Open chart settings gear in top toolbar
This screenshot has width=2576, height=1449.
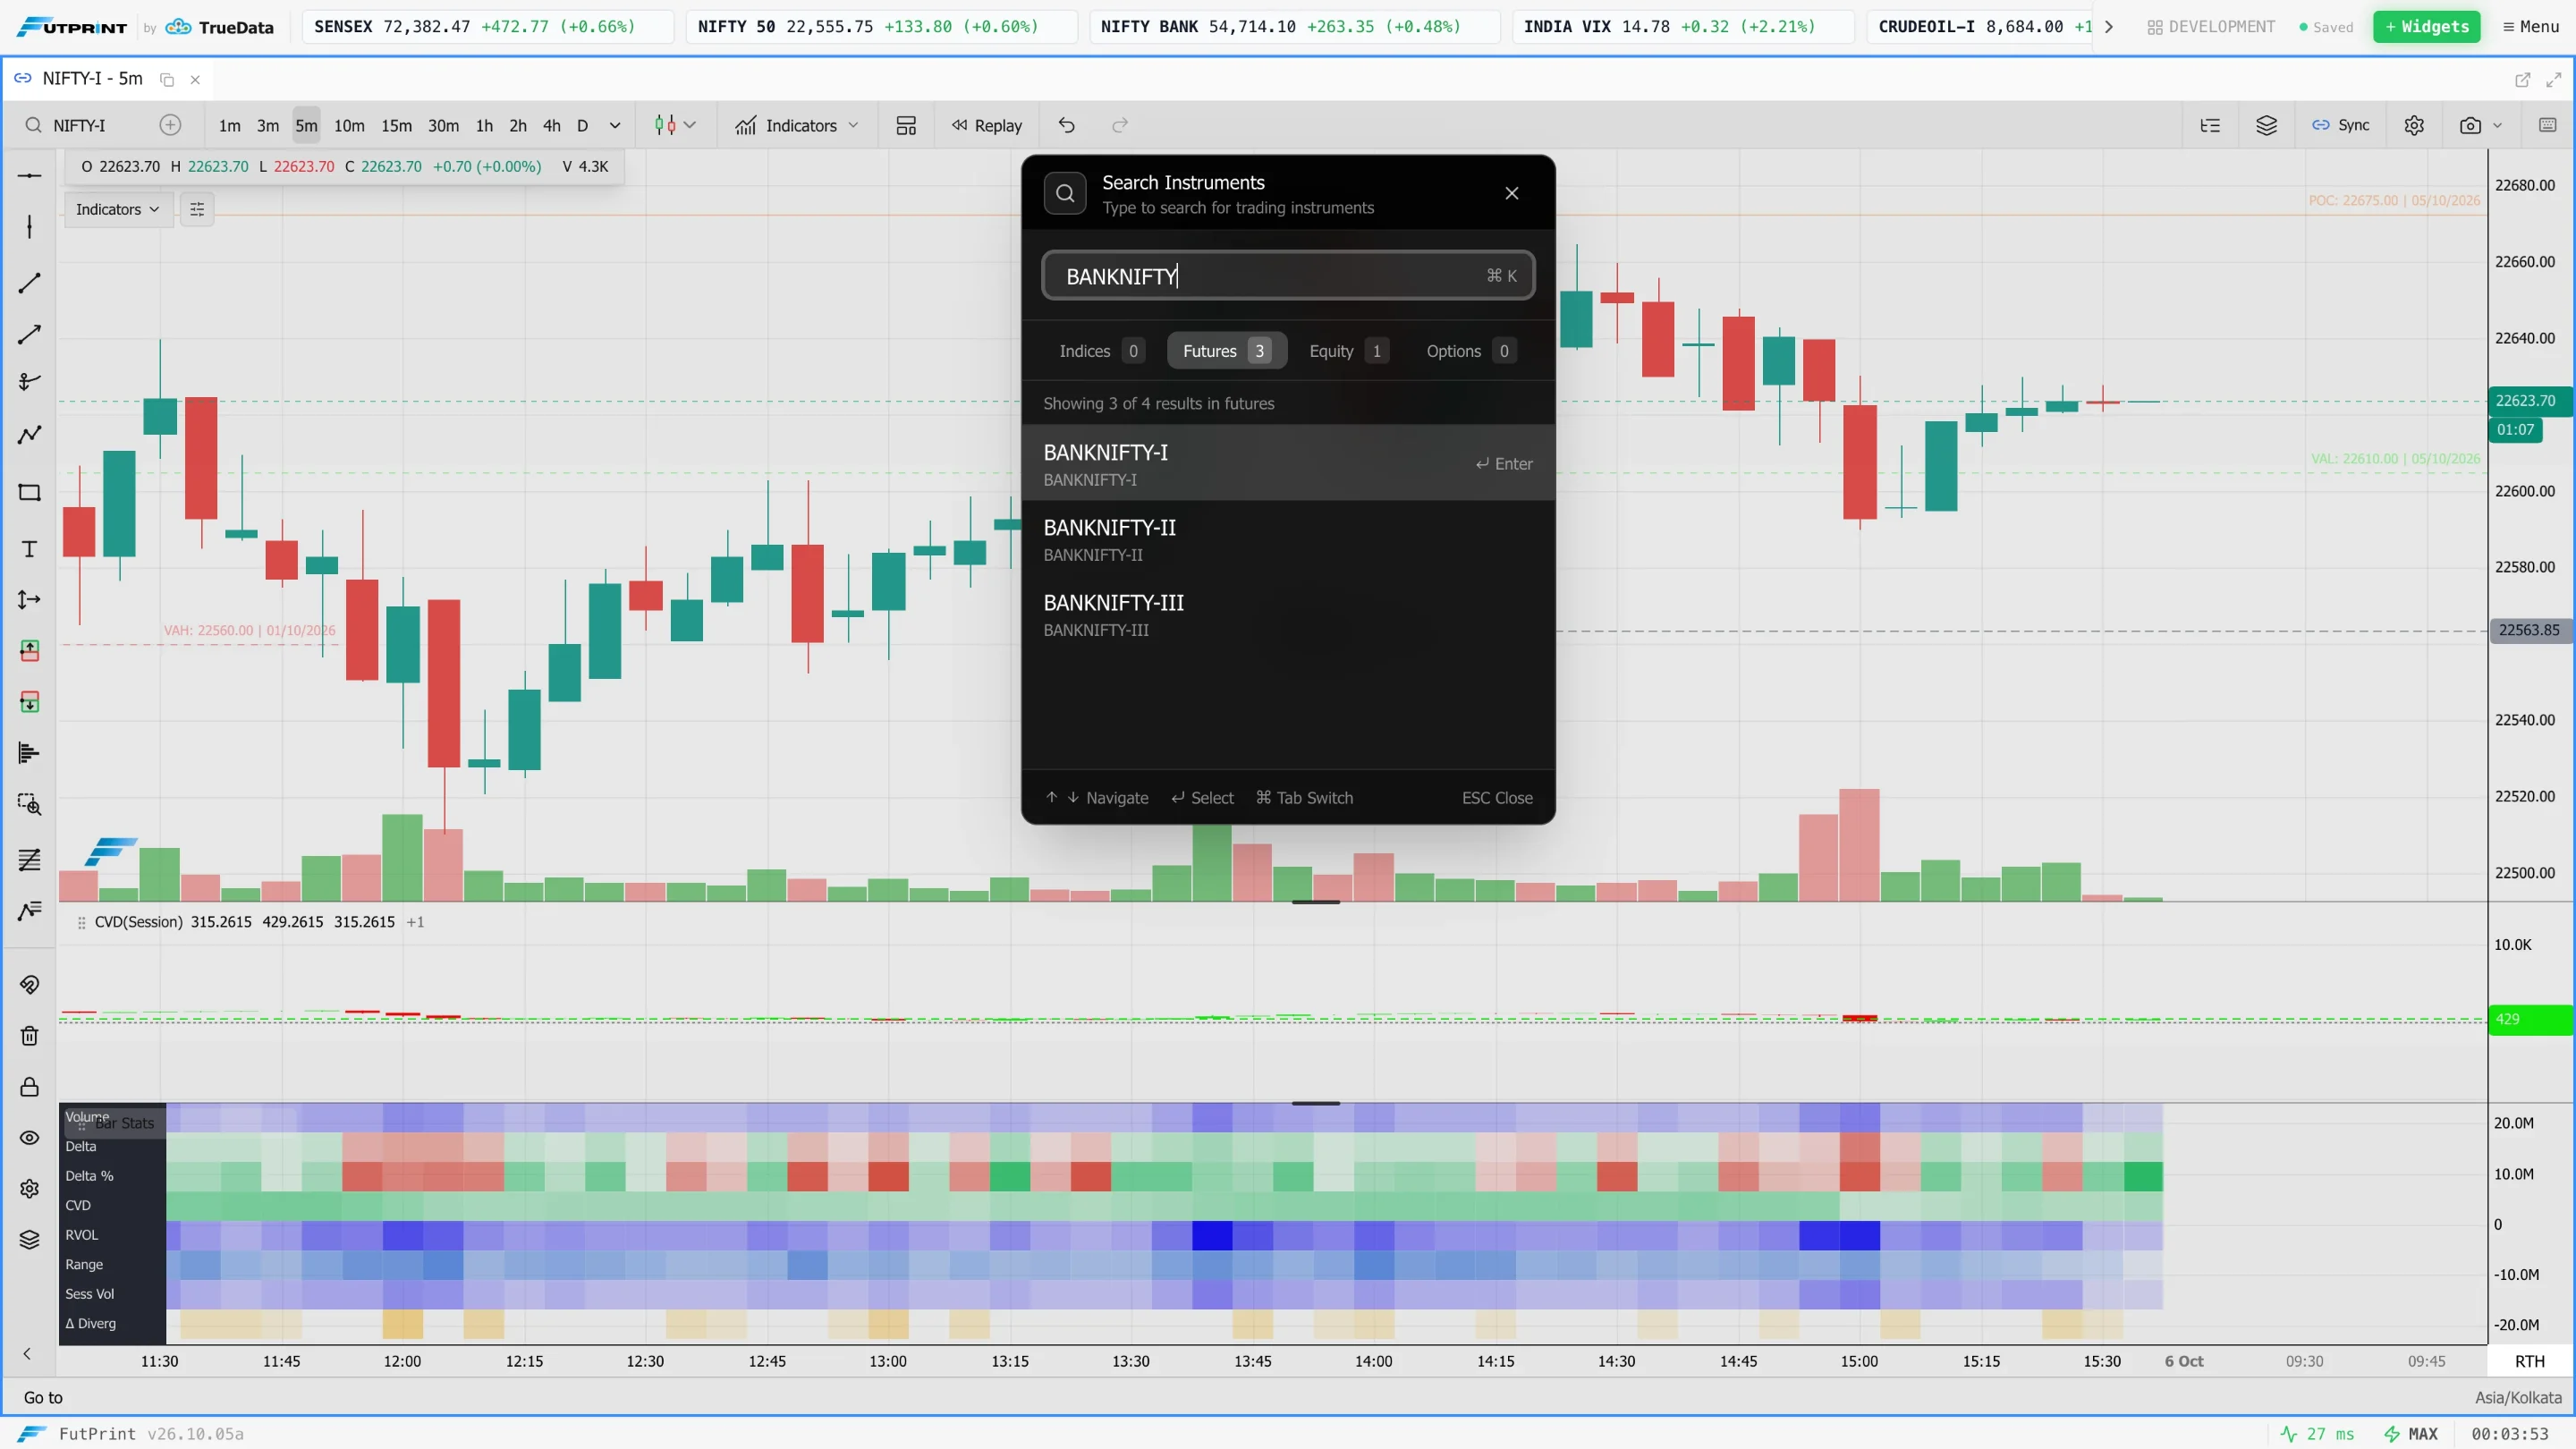(x=2414, y=125)
